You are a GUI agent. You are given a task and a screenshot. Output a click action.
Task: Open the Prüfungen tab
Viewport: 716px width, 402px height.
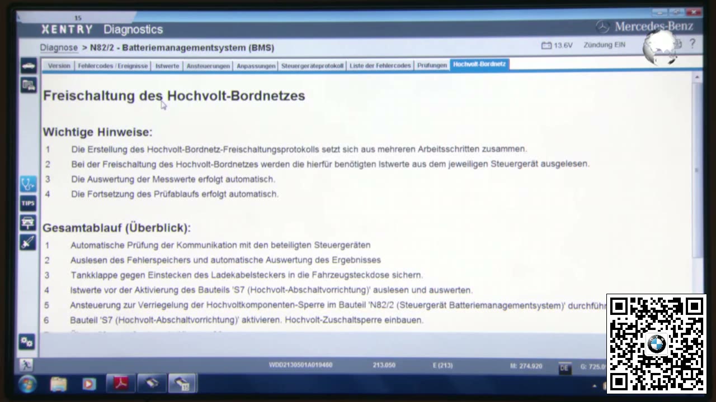[x=432, y=65]
